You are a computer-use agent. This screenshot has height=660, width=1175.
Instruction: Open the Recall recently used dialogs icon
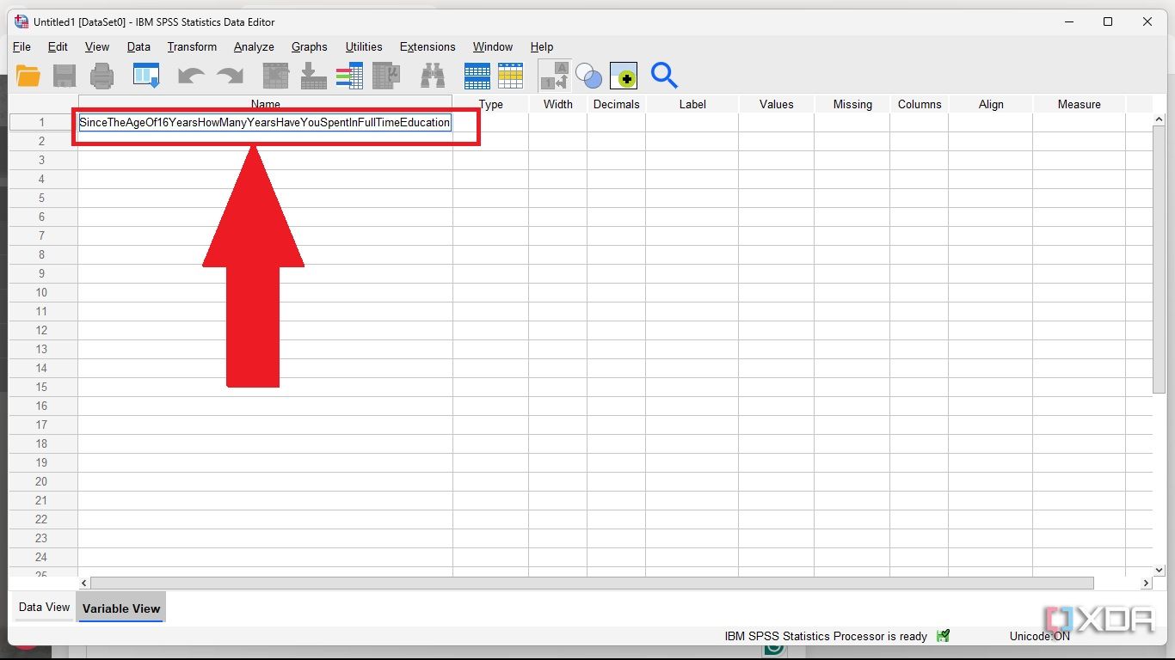pyautogui.click(x=146, y=76)
